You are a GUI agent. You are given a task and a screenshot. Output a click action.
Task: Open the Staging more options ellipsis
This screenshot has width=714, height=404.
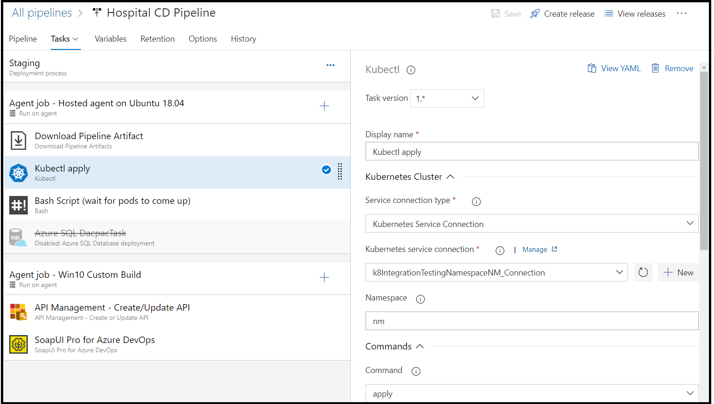[330, 65]
